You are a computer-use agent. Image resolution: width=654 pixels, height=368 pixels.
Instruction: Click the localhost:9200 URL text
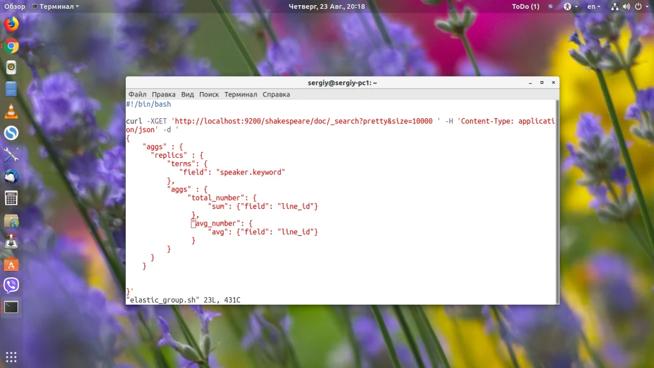(x=303, y=121)
